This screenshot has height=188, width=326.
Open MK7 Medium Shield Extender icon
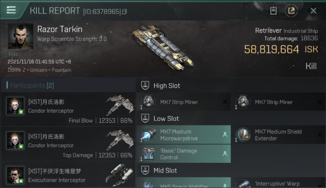point(243,135)
